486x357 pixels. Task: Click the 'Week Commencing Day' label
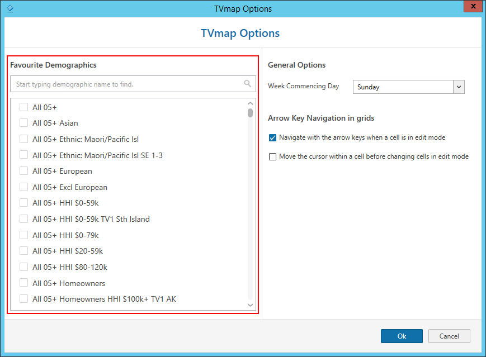click(304, 86)
